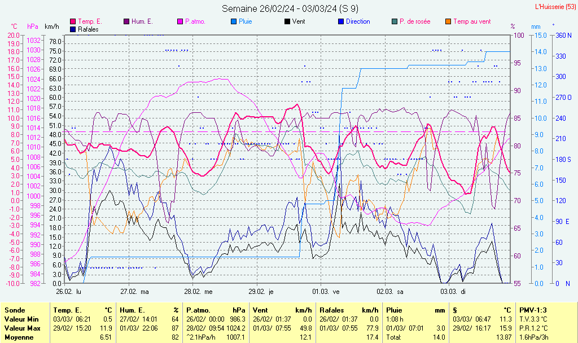The image size is (578, 343).
Task: Click the 'Valeur Max' row label
Action: 22,328
